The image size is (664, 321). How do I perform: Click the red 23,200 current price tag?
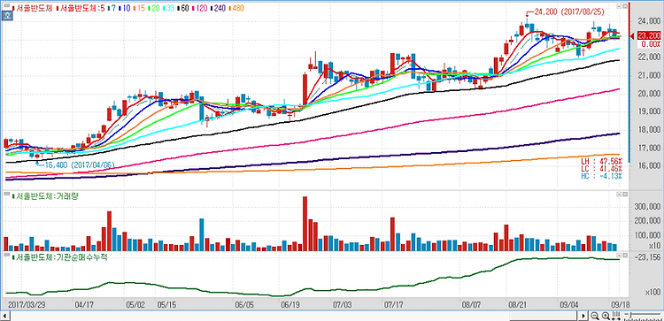(x=649, y=36)
